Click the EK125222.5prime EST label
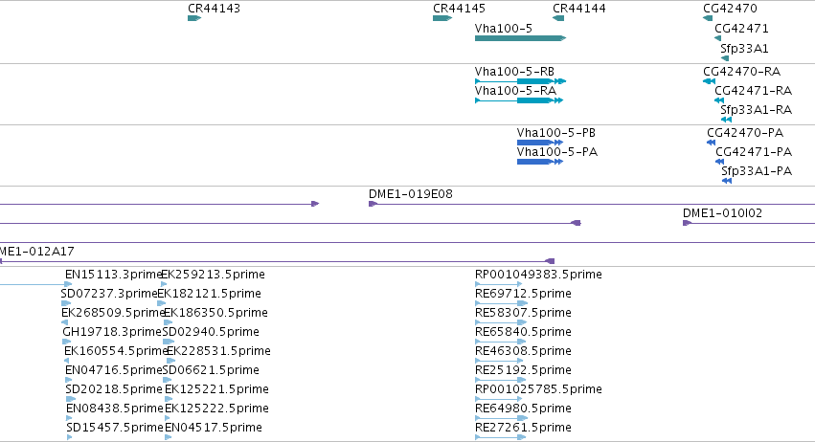The image size is (815, 442). click(216, 409)
